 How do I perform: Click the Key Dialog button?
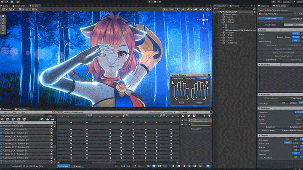click(296, 99)
